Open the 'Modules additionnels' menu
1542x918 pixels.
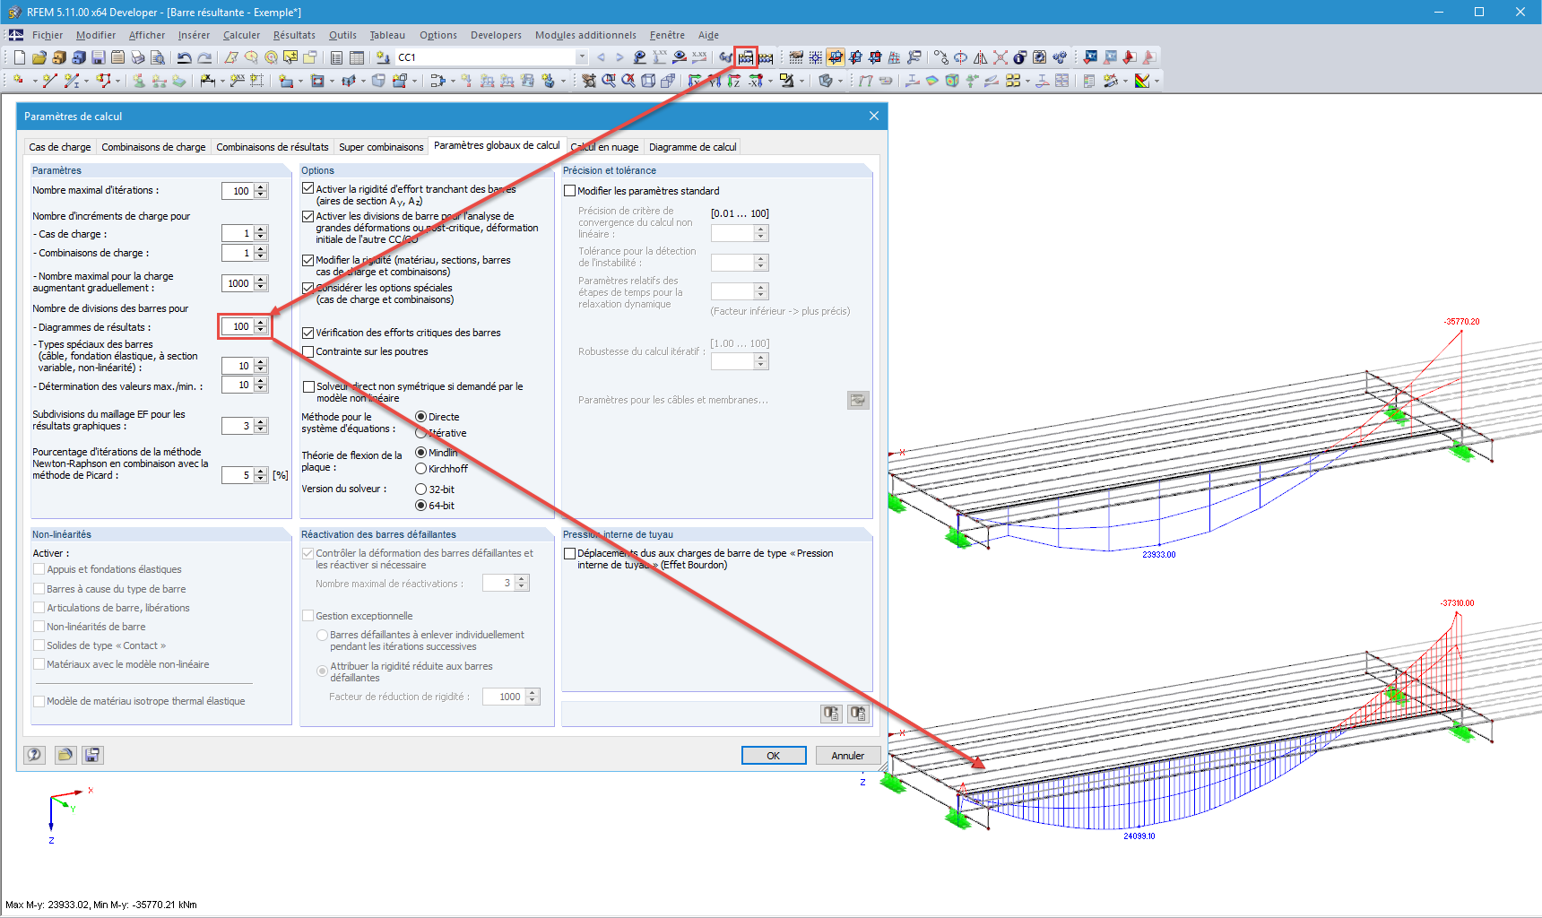(x=585, y=35)
